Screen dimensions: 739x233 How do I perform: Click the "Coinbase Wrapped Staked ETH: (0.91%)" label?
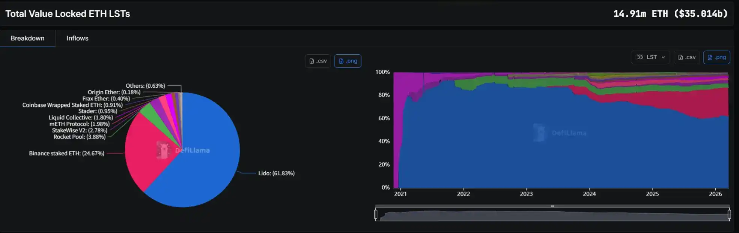coord(72,105)
